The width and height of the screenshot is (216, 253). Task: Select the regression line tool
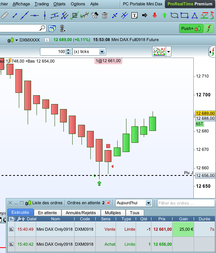(85, 15)
